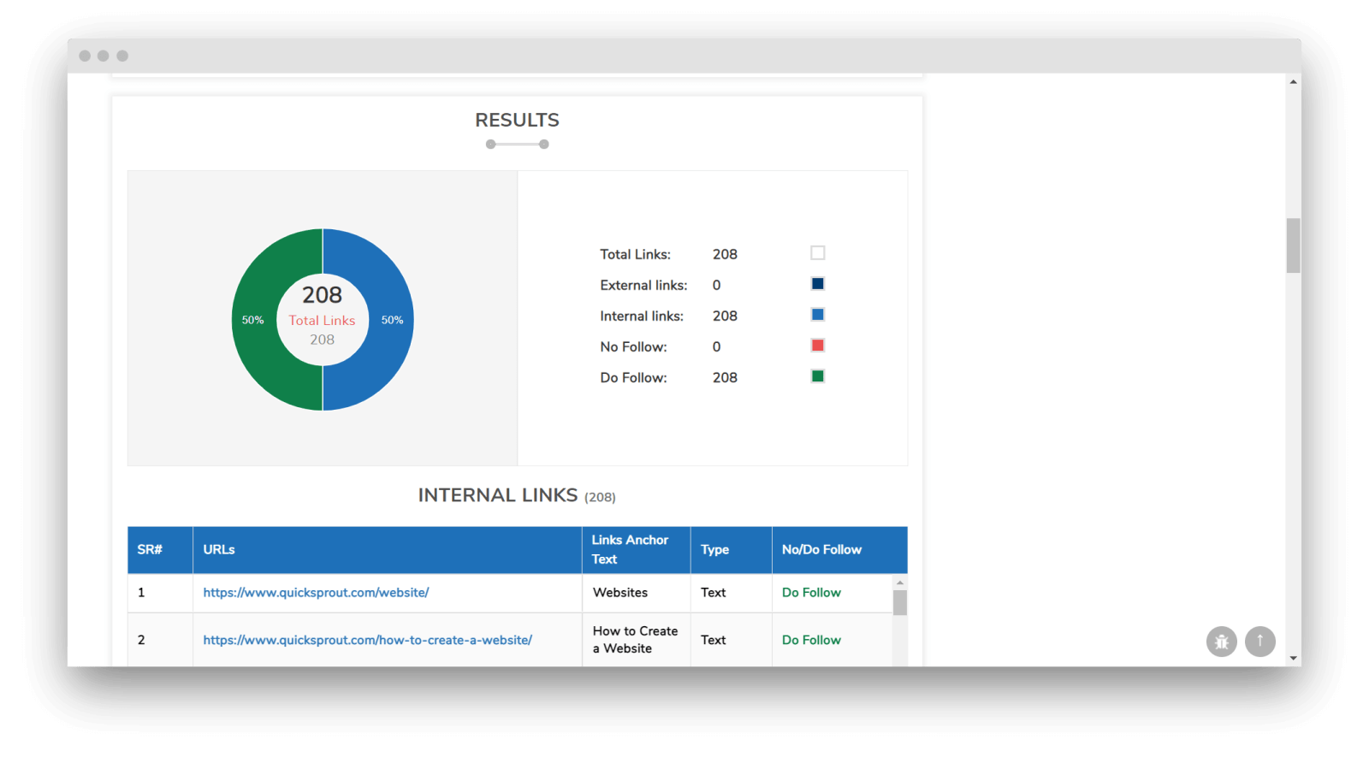Click the page vertical scrollbar thumb
This screenshot has height=763, width=1369.
pos(1293,245)
